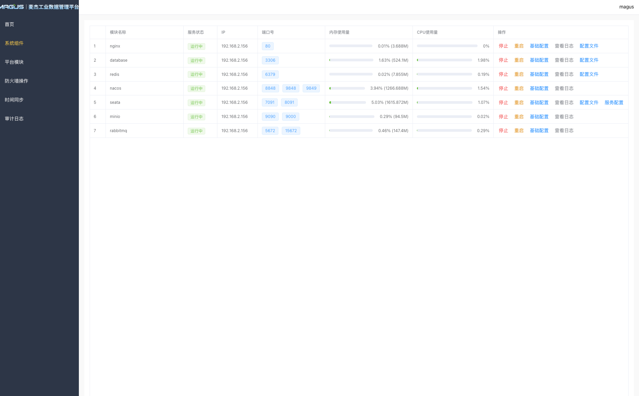
Task: Open 服务配置 for seata
Action: pyautogui.click(x=614, y=103)
